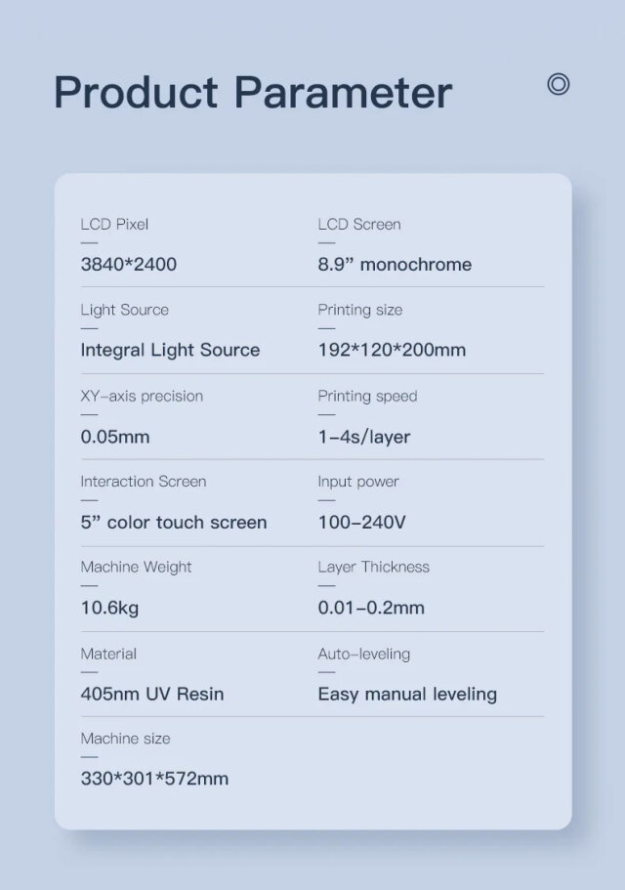Click the double-circle icon at top right

pos(558,84)
